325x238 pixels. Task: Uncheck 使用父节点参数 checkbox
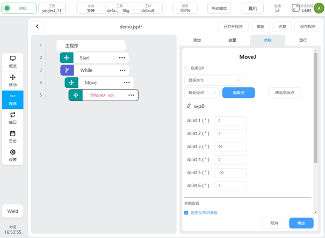point(186,213)
